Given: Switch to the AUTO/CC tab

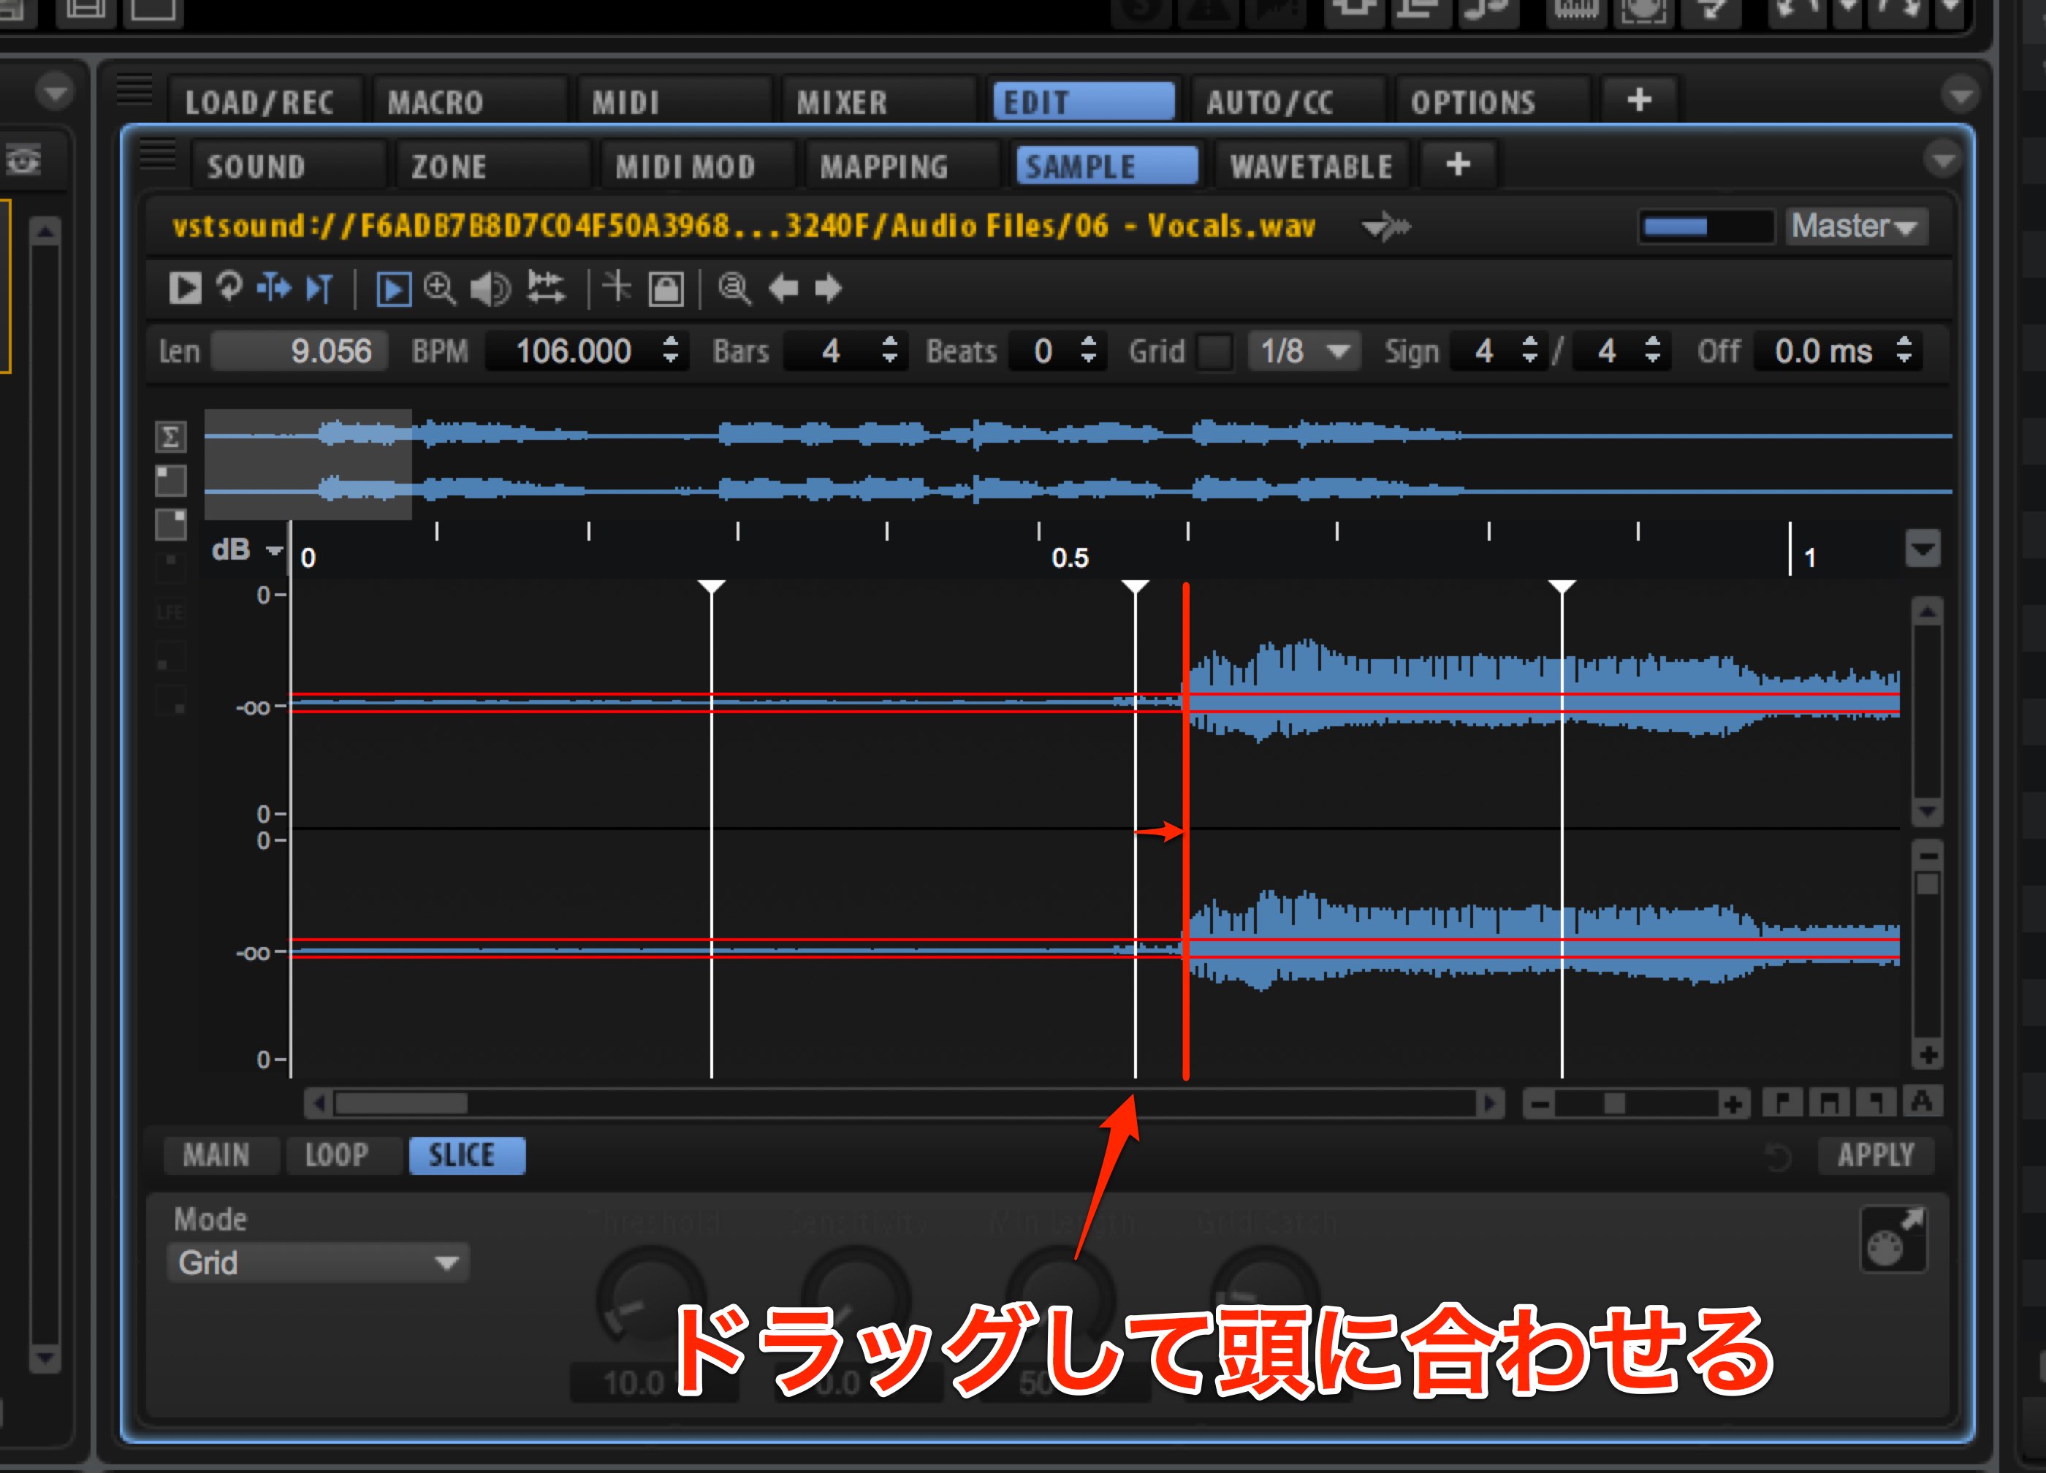Looking at the screenshot, I should point(1288,101).
